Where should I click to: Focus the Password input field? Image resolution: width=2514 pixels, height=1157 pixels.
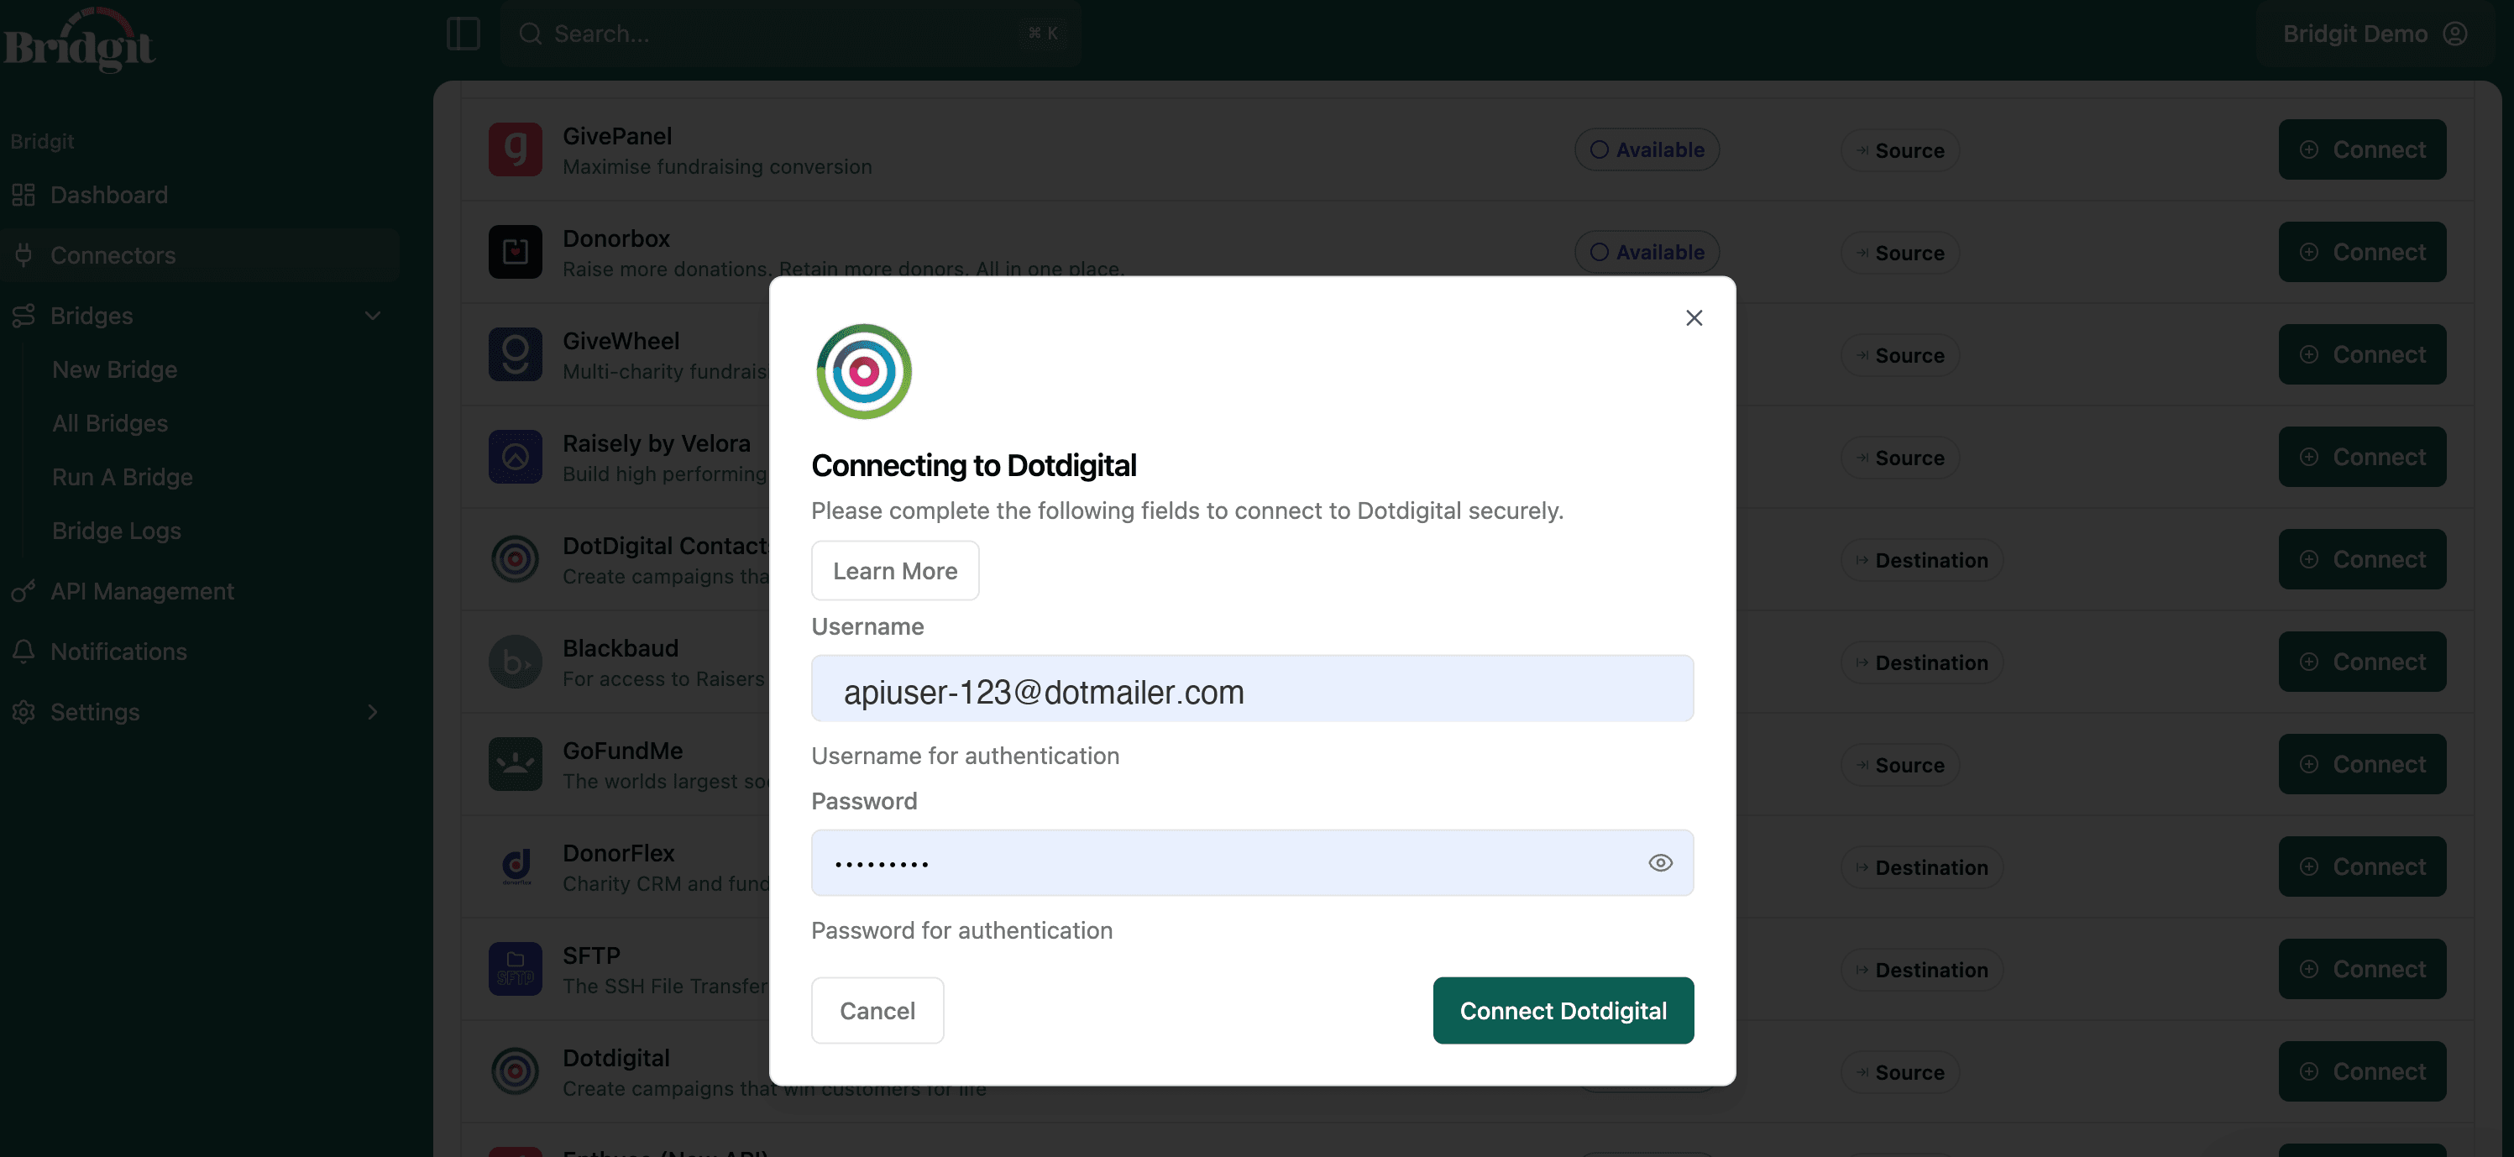(x=1251, y=862)
